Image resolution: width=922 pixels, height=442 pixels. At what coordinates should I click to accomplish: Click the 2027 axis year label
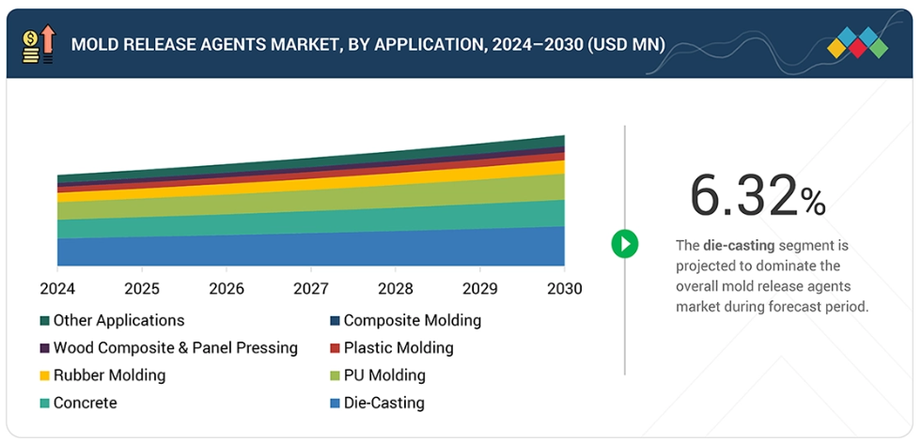pyautogui.click(x=311, y=288)
